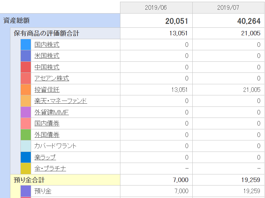
Task: Select the アセアン株式 link
Action: [x=52, y=78]
